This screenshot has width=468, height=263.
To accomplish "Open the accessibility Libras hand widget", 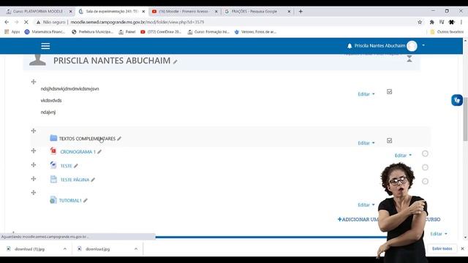I will pos(457,100).
